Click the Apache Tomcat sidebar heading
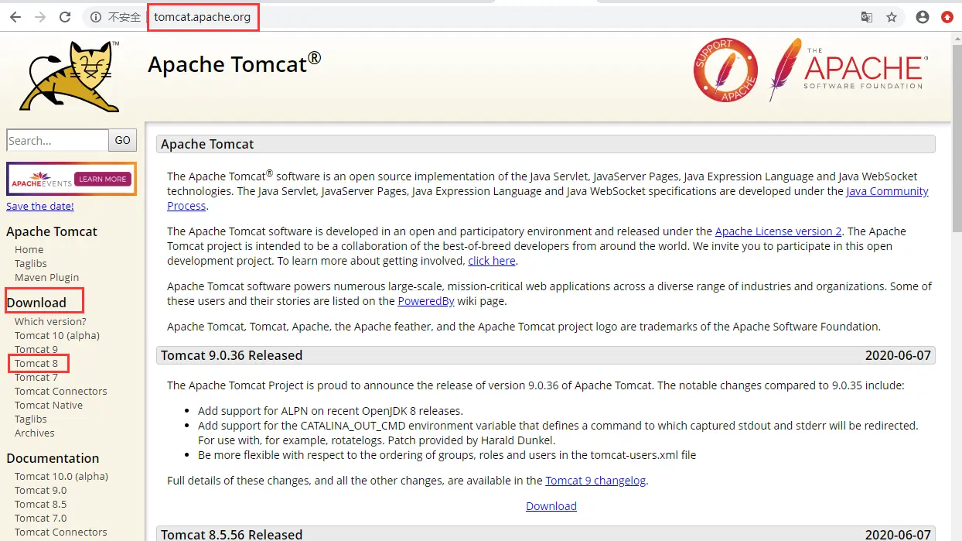 52,231
